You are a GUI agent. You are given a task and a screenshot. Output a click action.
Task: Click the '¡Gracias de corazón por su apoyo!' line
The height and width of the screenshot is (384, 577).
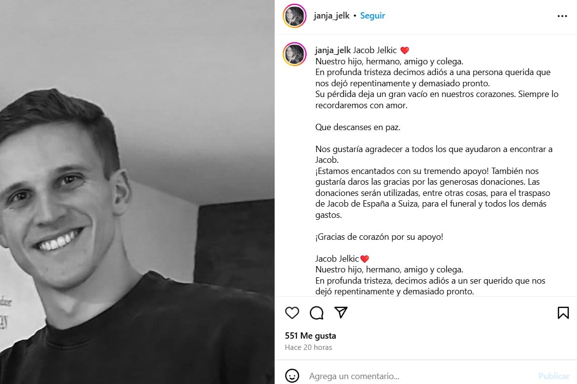(379, 237)
